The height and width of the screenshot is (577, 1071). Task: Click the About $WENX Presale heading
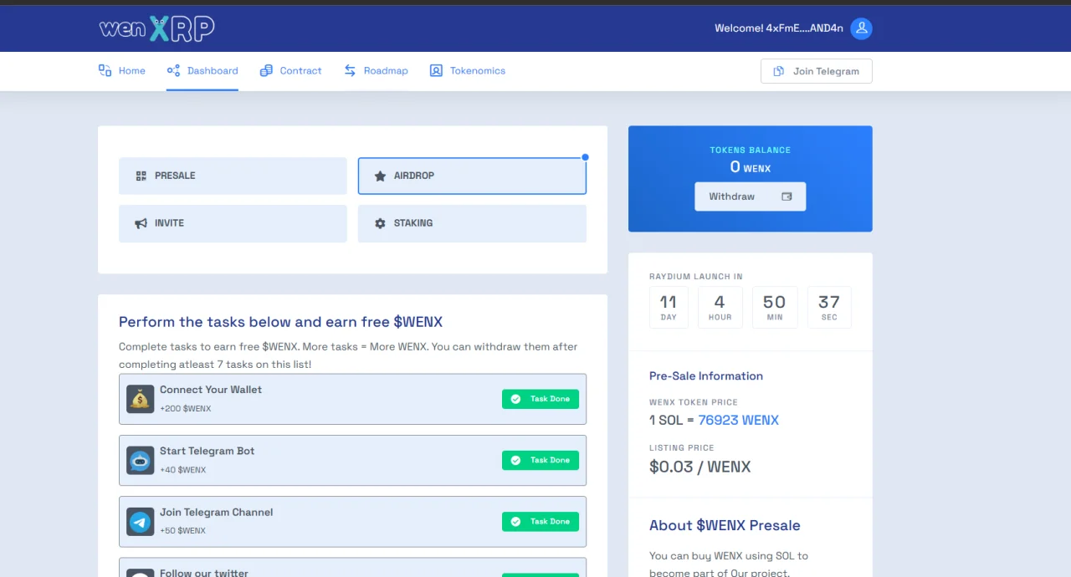coord(725,525)
